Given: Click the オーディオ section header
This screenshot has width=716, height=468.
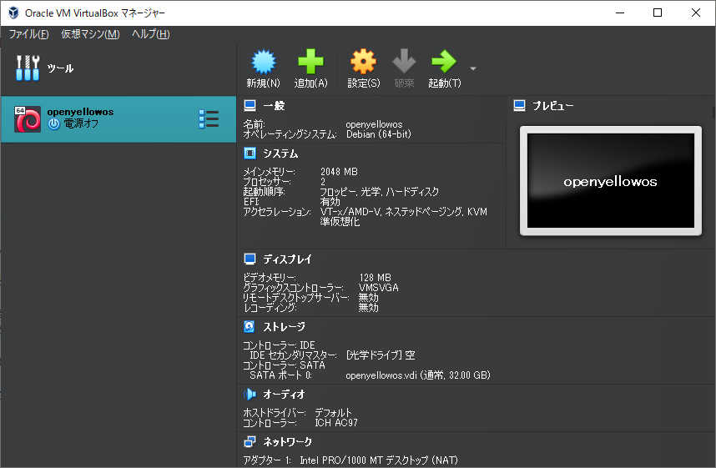Looking at the screenshot, I should pos(284,394).
